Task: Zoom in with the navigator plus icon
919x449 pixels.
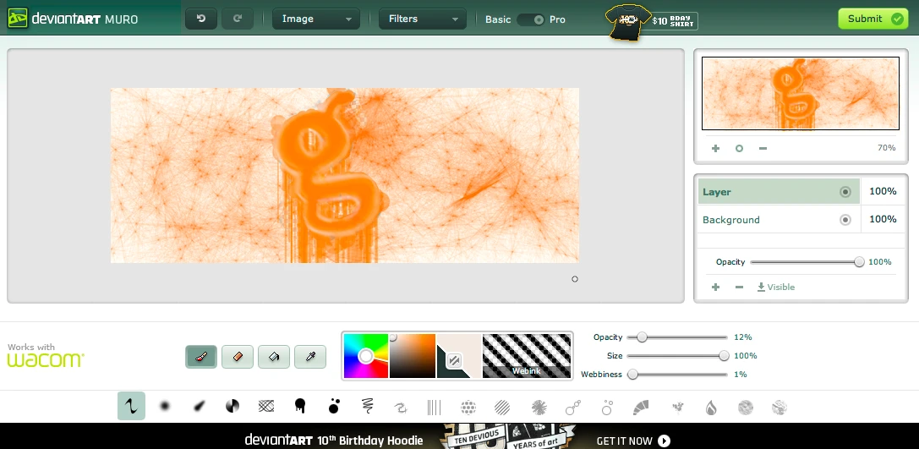Action: 715,148
